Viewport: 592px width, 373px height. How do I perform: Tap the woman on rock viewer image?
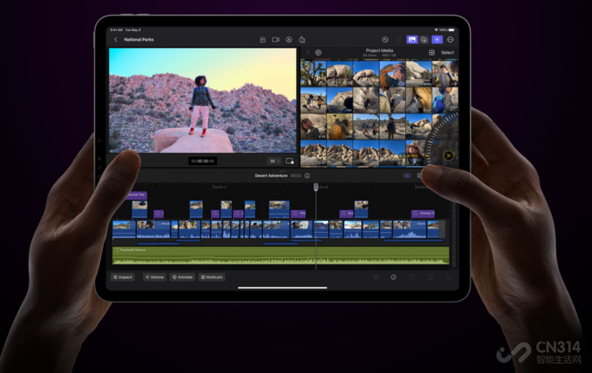click(x=202, y=100)
